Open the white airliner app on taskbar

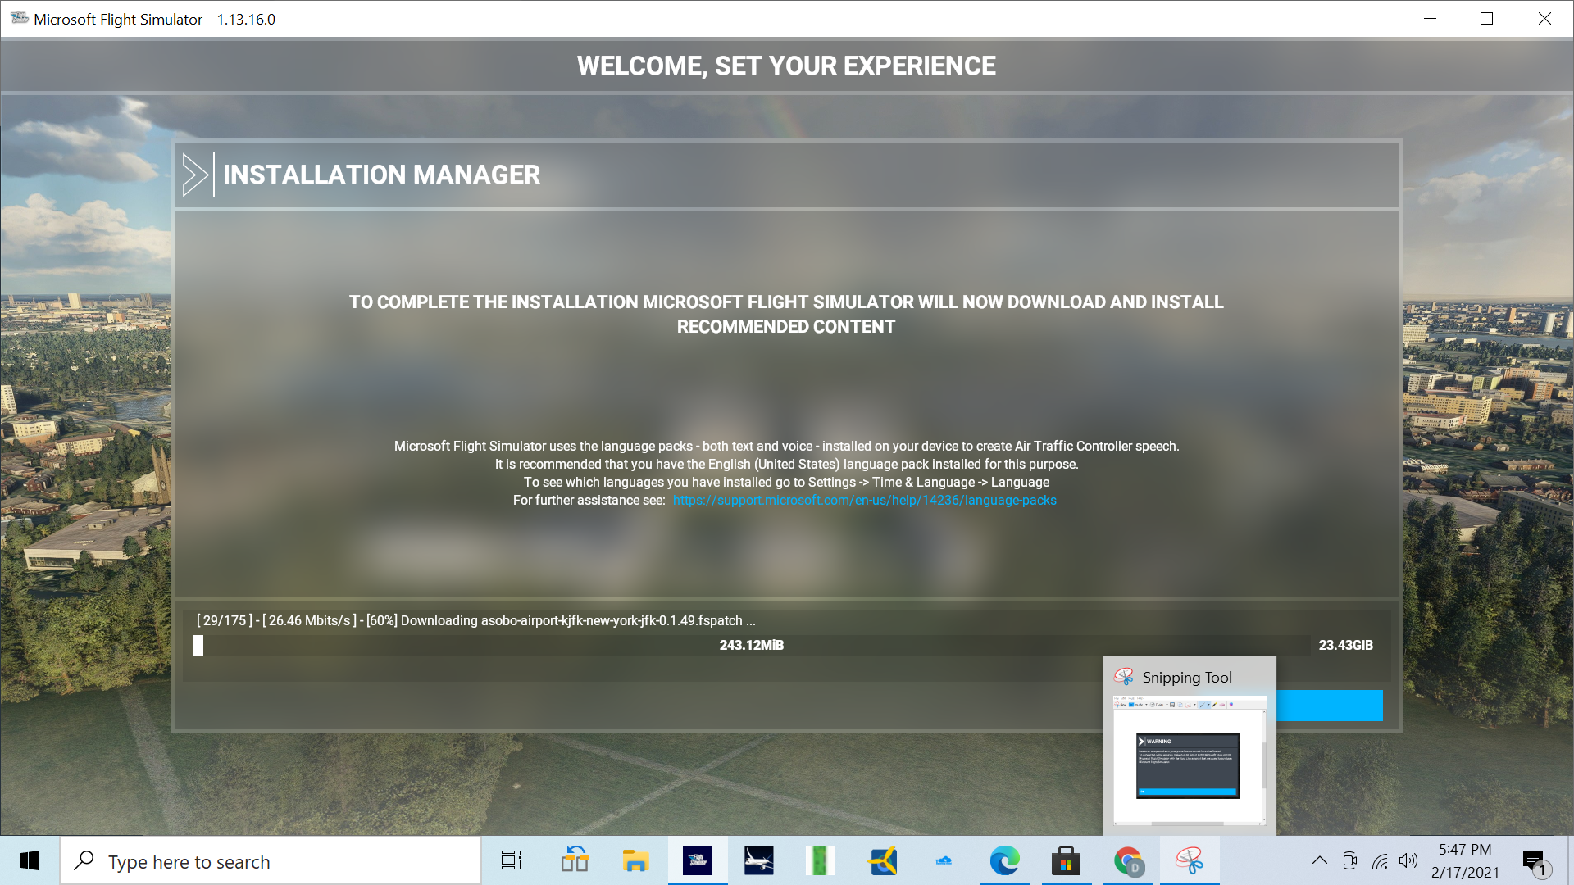click(759, 861)
